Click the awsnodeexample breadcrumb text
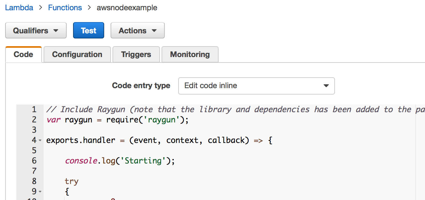The width and height of the screenshot is (425, 200). (x=127, y=8)
